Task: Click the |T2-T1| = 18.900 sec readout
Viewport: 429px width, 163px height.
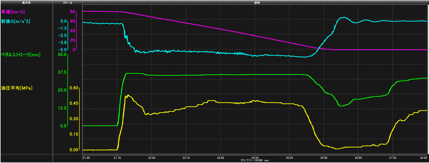Action: [x=255, y=161]
